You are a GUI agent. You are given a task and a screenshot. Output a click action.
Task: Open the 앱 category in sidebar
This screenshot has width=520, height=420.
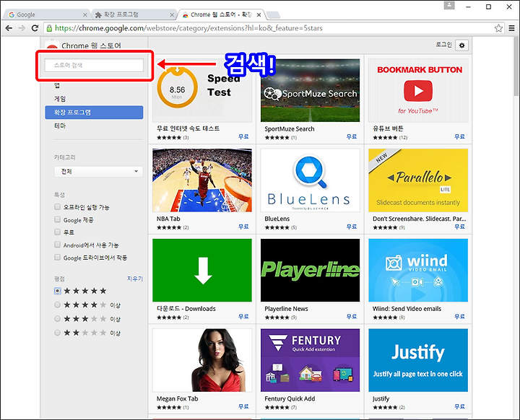pyautogui.click(x=57, y=85)
